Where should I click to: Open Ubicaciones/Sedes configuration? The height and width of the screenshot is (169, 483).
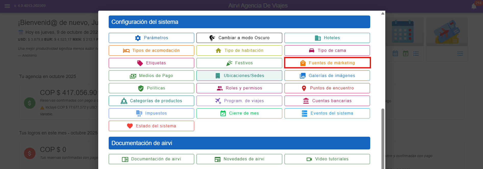point(239,75)
